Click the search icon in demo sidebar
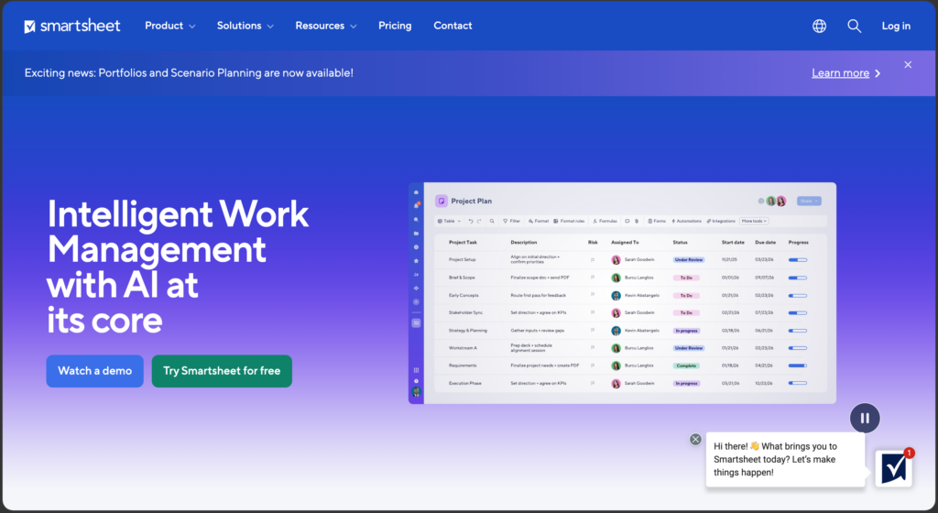The image size is (938, 513). pyautogui.click(x=417, y=220)
